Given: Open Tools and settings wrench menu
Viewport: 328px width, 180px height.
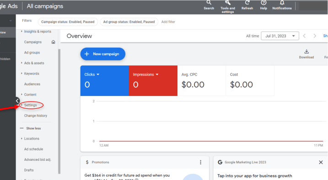Looking at the screenshot, I should (x=228, y=7).
